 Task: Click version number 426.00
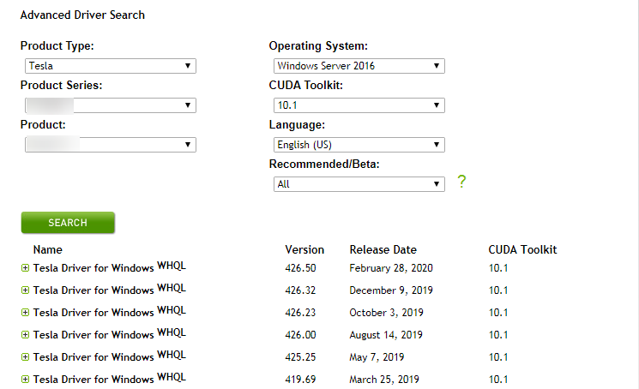(x=300, y=335)
